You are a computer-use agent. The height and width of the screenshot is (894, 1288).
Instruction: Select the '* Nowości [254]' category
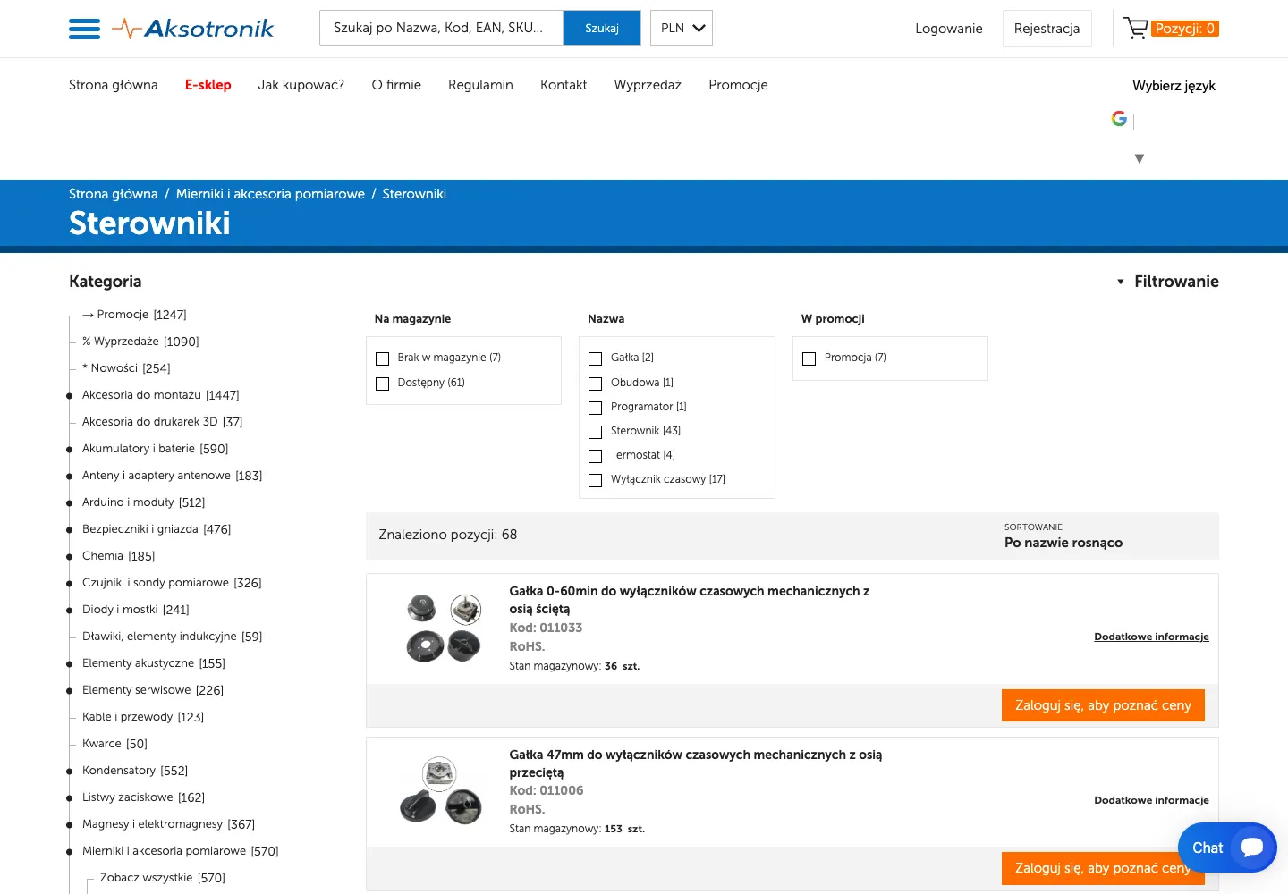click(x=126, y=368)
